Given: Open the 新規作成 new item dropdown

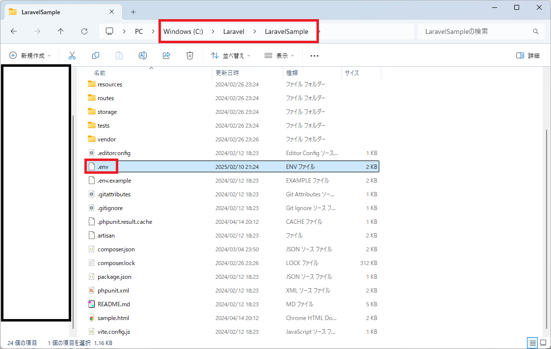Looking at the screenshot, I should [30, 55].
